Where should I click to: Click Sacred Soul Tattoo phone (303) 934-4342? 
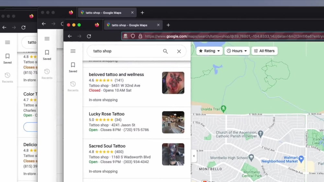[x=136, y=162]
